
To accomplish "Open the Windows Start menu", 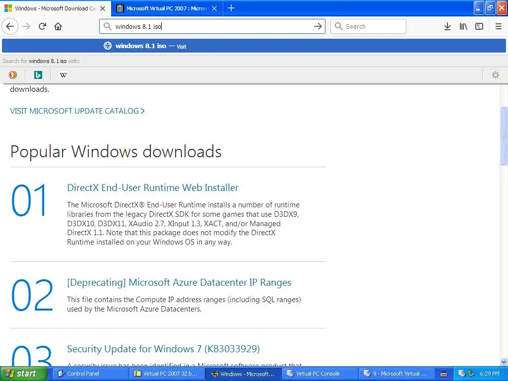I will (24, 374).
